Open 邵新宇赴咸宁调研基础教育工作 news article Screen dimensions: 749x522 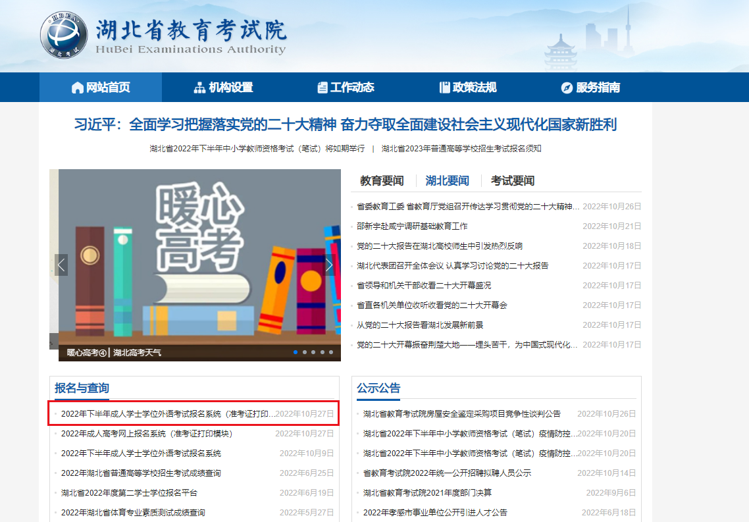[x=412, y=226]
